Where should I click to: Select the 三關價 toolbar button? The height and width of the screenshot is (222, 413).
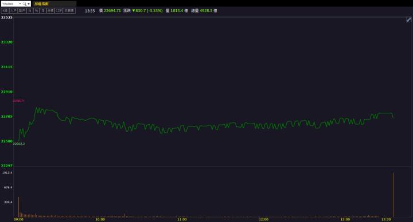69,11
